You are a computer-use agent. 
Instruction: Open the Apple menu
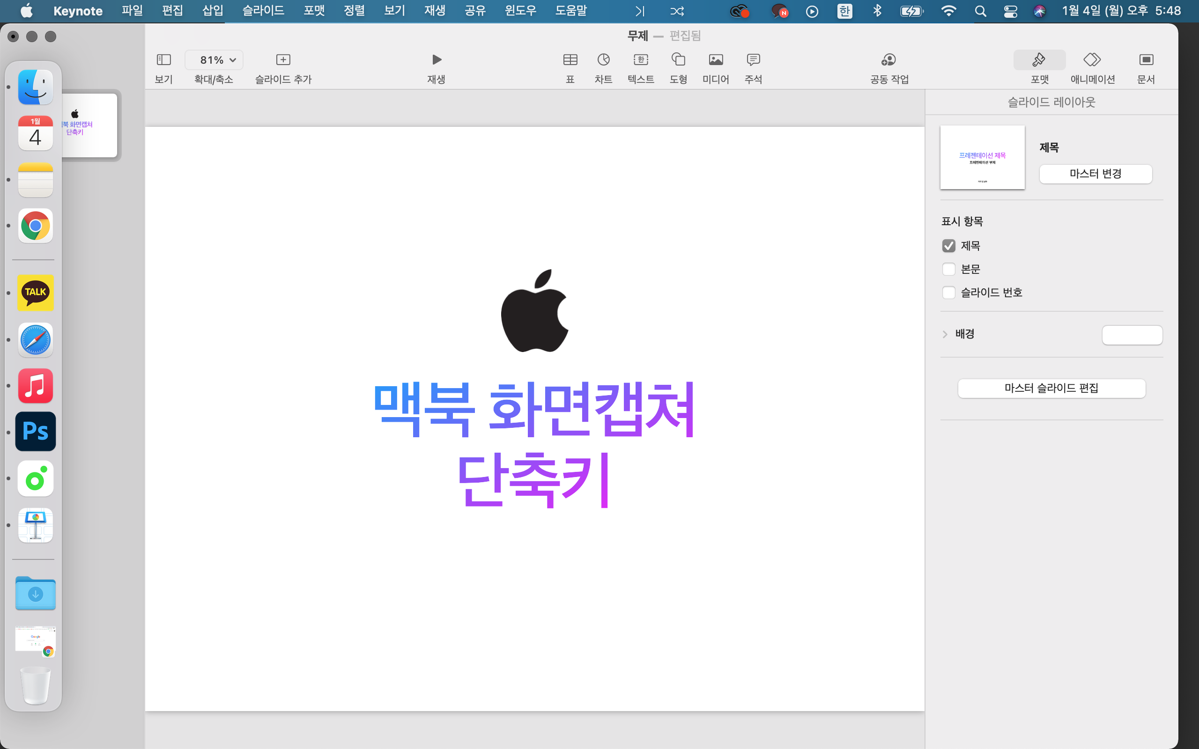[27, 11]
